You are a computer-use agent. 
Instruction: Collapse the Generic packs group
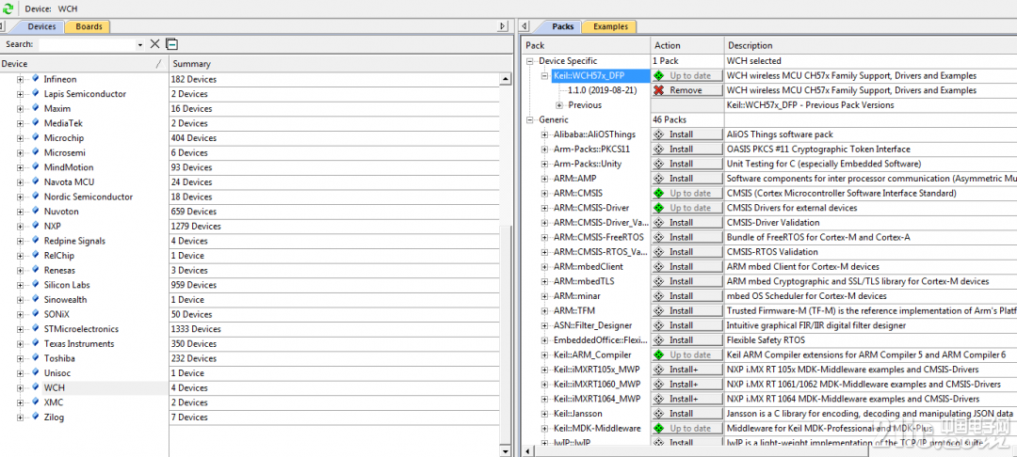point(530,119)
